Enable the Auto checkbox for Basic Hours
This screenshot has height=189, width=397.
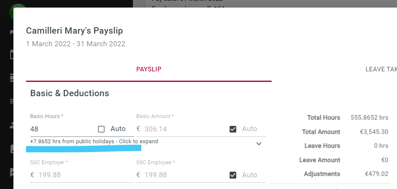(101, 129)
